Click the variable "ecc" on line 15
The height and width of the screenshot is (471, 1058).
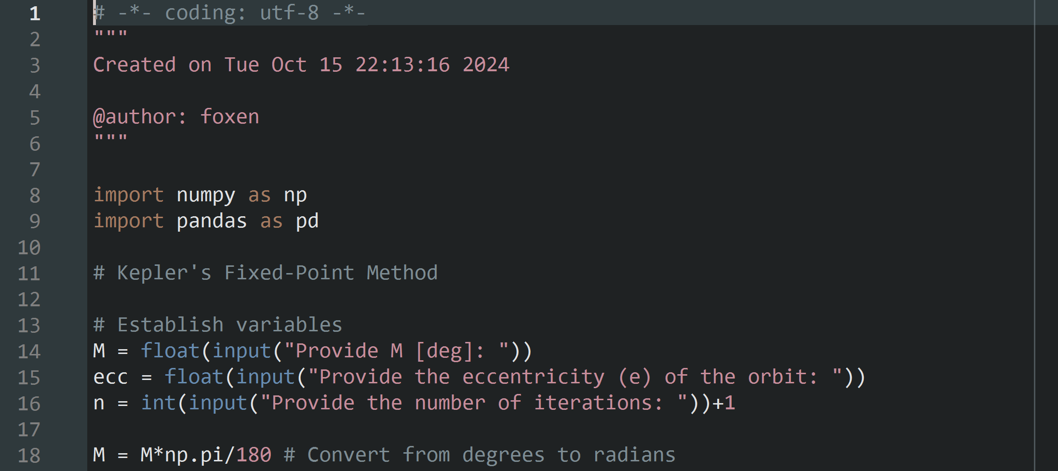coord(110,378)
